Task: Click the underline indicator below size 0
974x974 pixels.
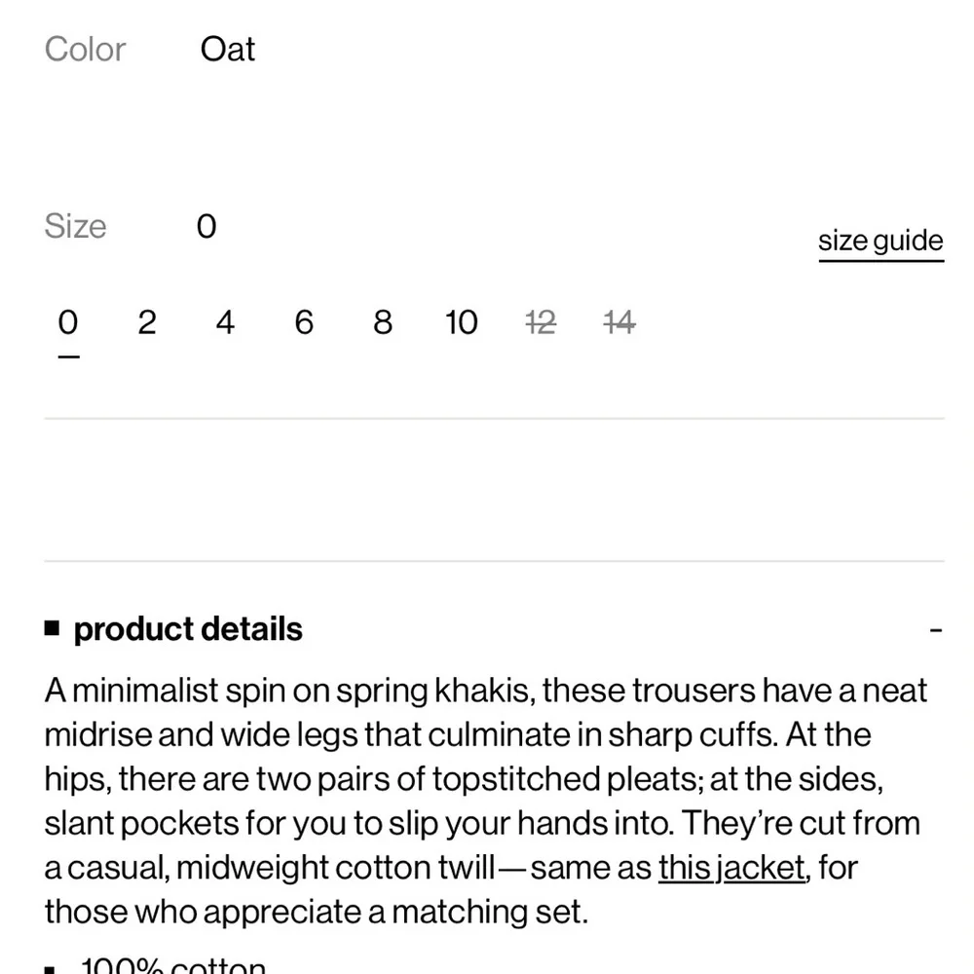Action: (x=68, y=356)
